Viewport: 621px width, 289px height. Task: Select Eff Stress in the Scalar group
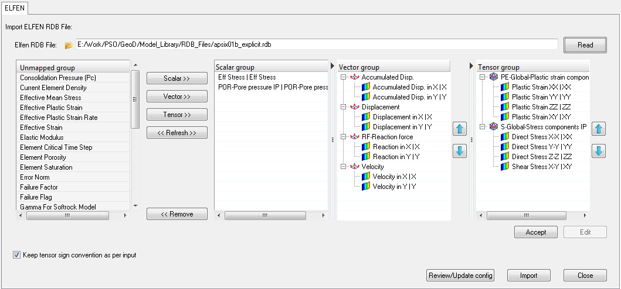pos(246,77)
